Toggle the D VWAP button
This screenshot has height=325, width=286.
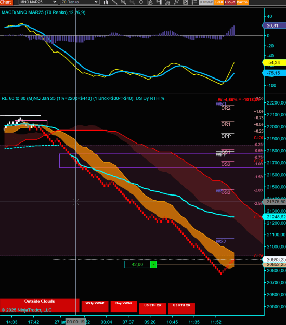pos(206,2)
